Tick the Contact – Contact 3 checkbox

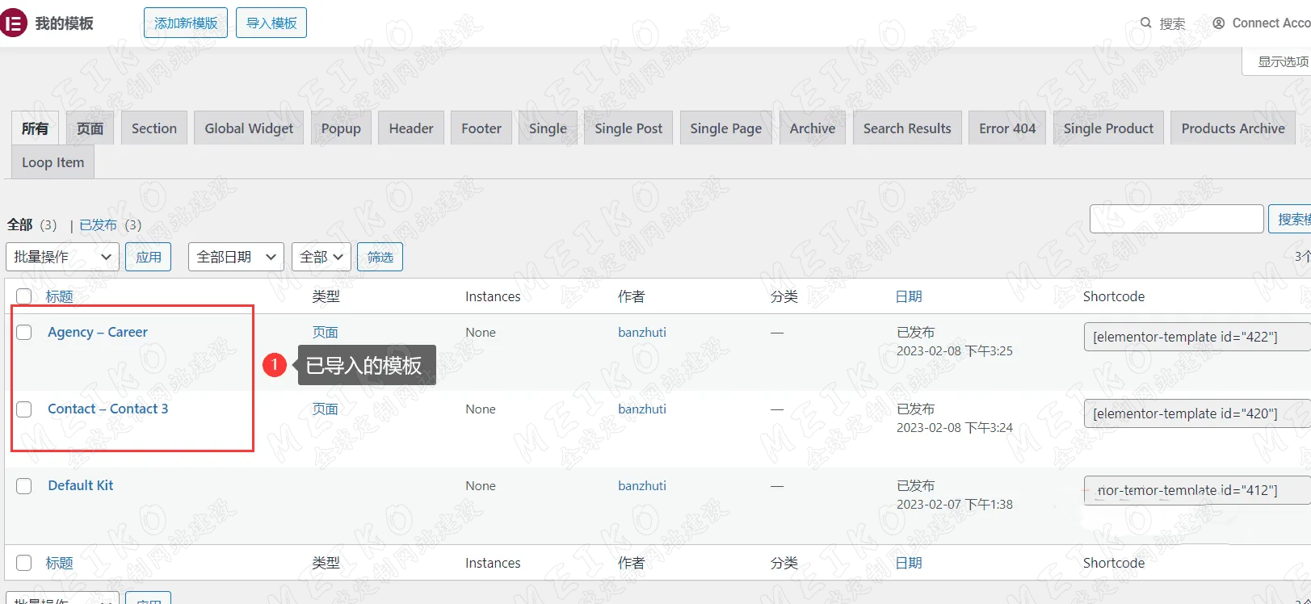(x=24, y=409)
